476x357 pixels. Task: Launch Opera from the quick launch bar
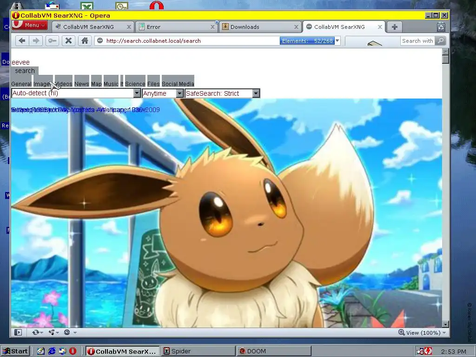pos(73,351)
